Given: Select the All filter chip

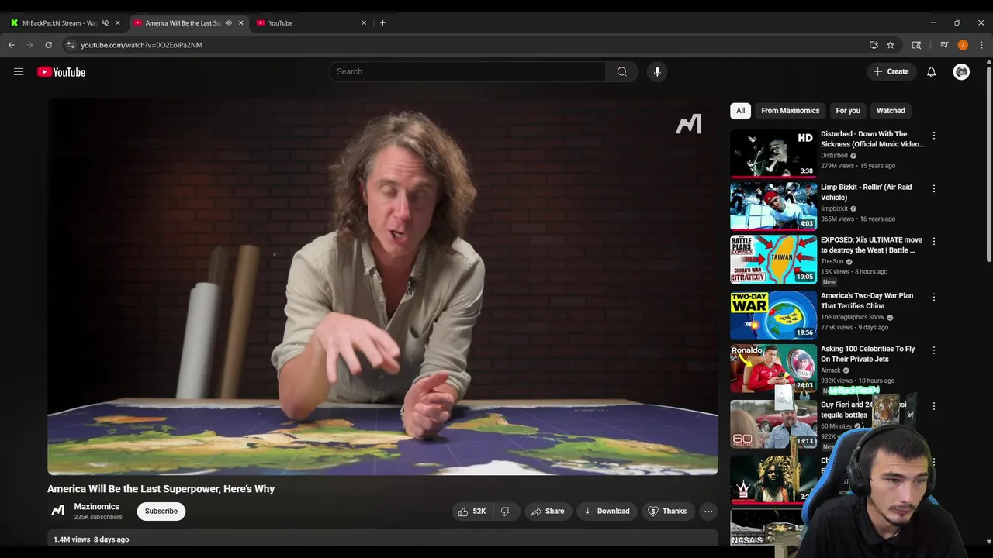Looking at the screenshot, I should (x=740, y=111).
